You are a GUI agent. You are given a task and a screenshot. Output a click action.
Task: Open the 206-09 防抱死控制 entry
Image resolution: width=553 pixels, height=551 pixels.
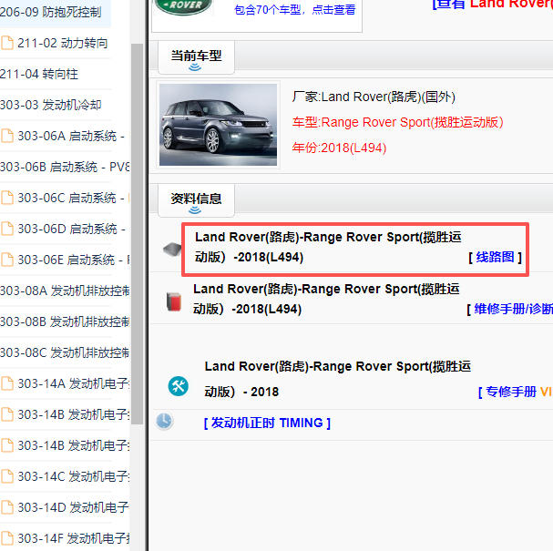[x=51, y=12]
